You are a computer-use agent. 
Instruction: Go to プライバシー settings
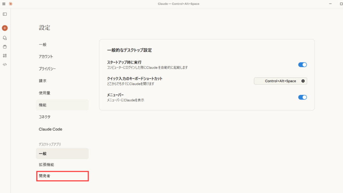[47, 69]
